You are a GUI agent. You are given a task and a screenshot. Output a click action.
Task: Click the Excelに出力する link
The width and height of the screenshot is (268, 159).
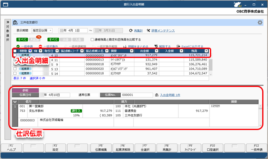coord(192,46)
